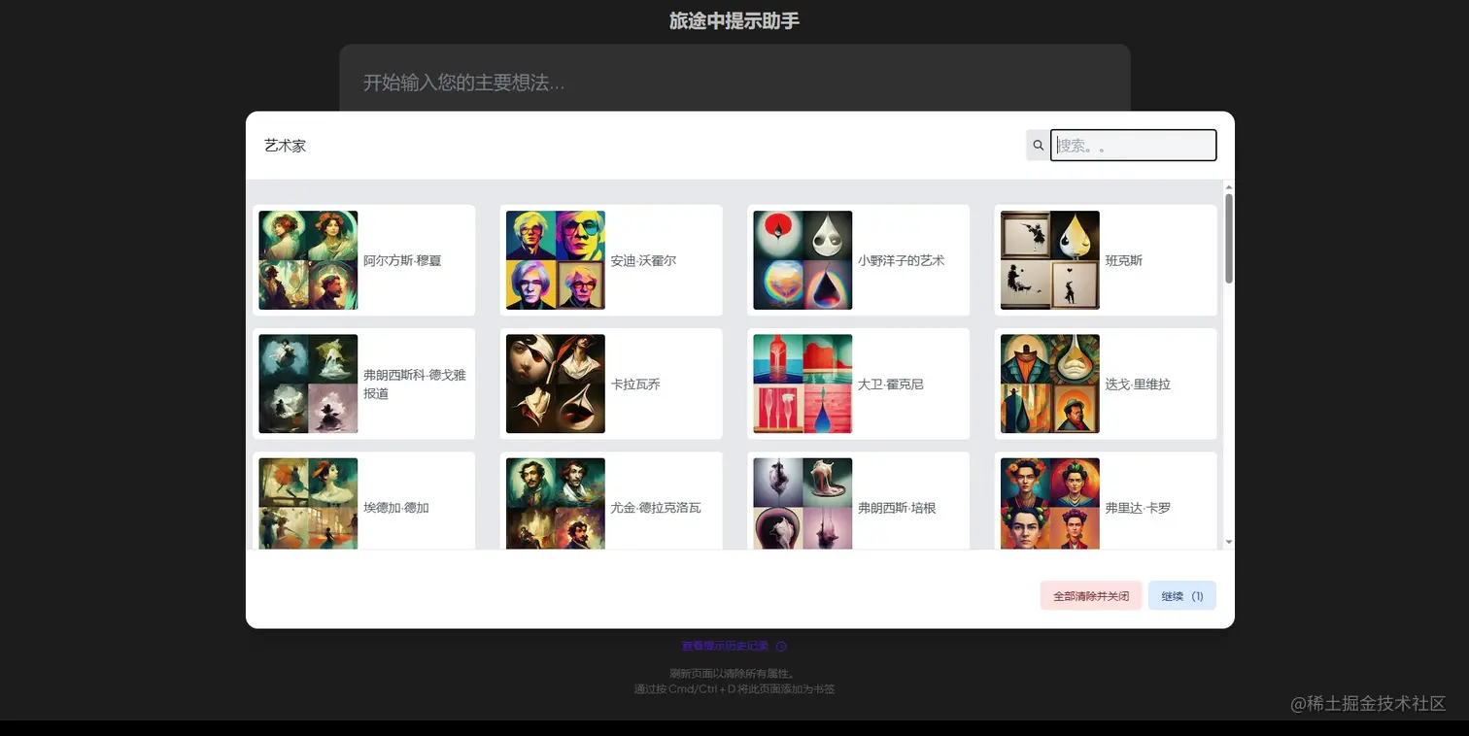This screenshot has height=736, width=1469.
Task: Select the 大卫·霍克尼 artist thumbnail
Action: (803, 384)
